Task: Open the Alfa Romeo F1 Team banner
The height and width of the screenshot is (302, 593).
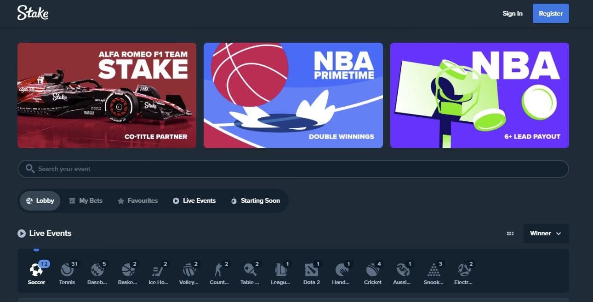Action: click(107, 96)
